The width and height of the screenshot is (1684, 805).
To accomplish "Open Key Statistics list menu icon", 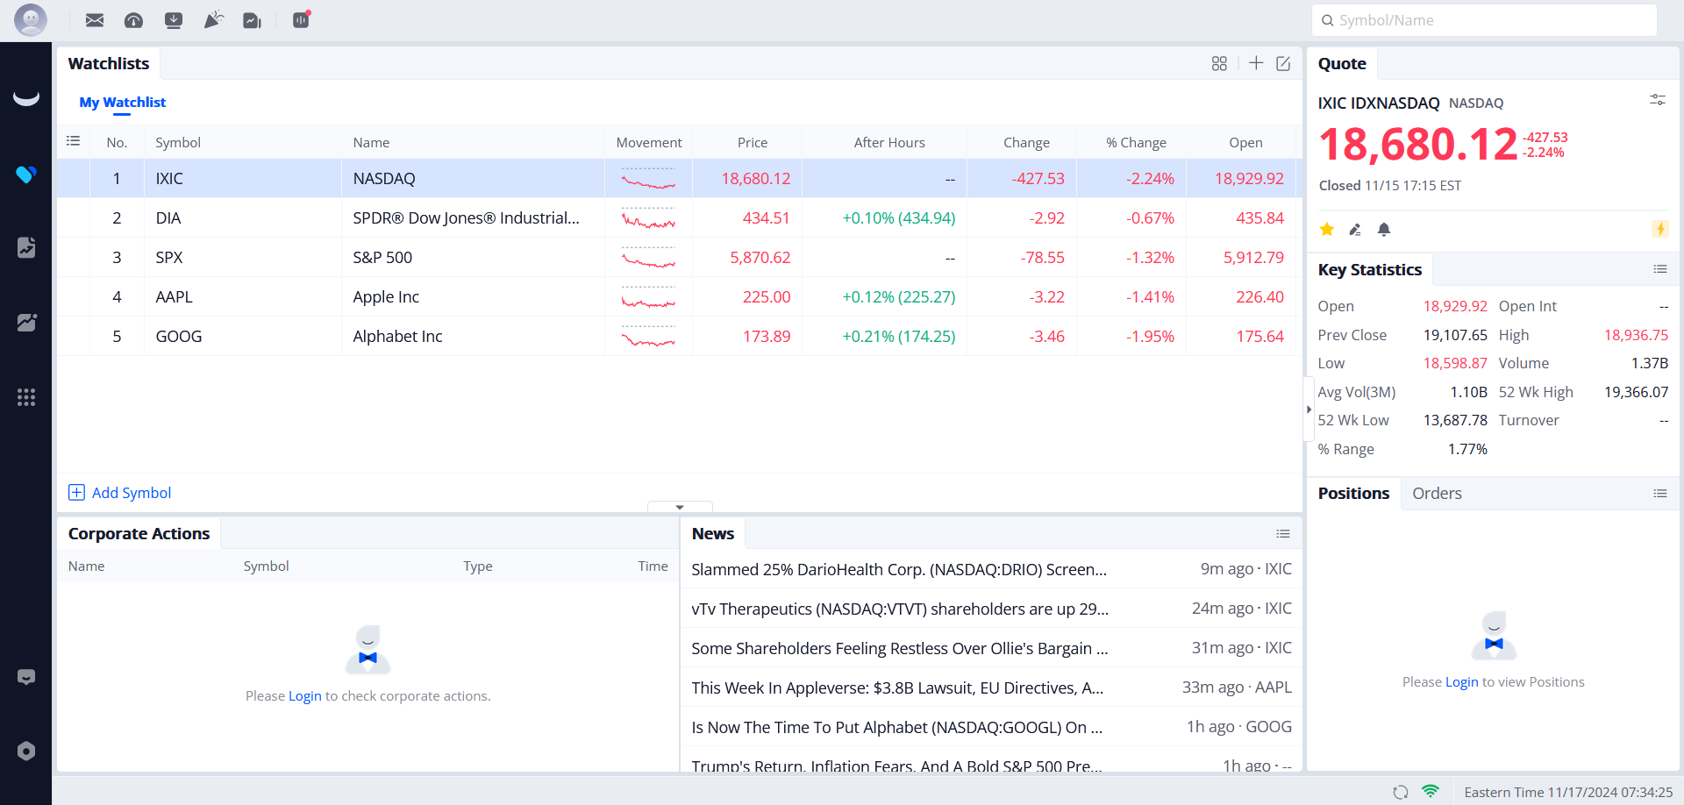I will click(1660, 269).
